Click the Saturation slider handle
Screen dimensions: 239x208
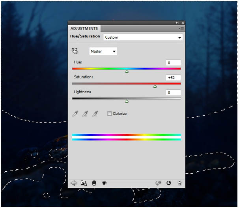click(155, 86)
